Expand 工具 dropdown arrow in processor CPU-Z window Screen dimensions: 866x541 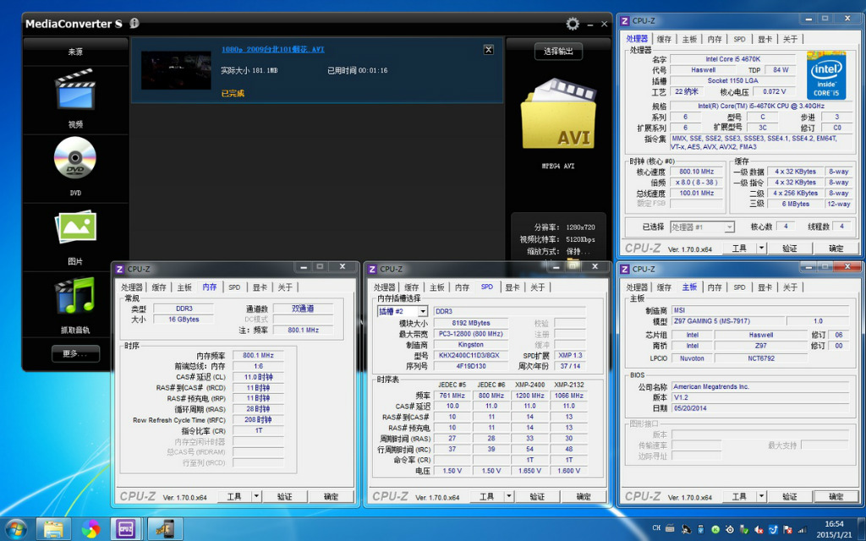[761, 249]
